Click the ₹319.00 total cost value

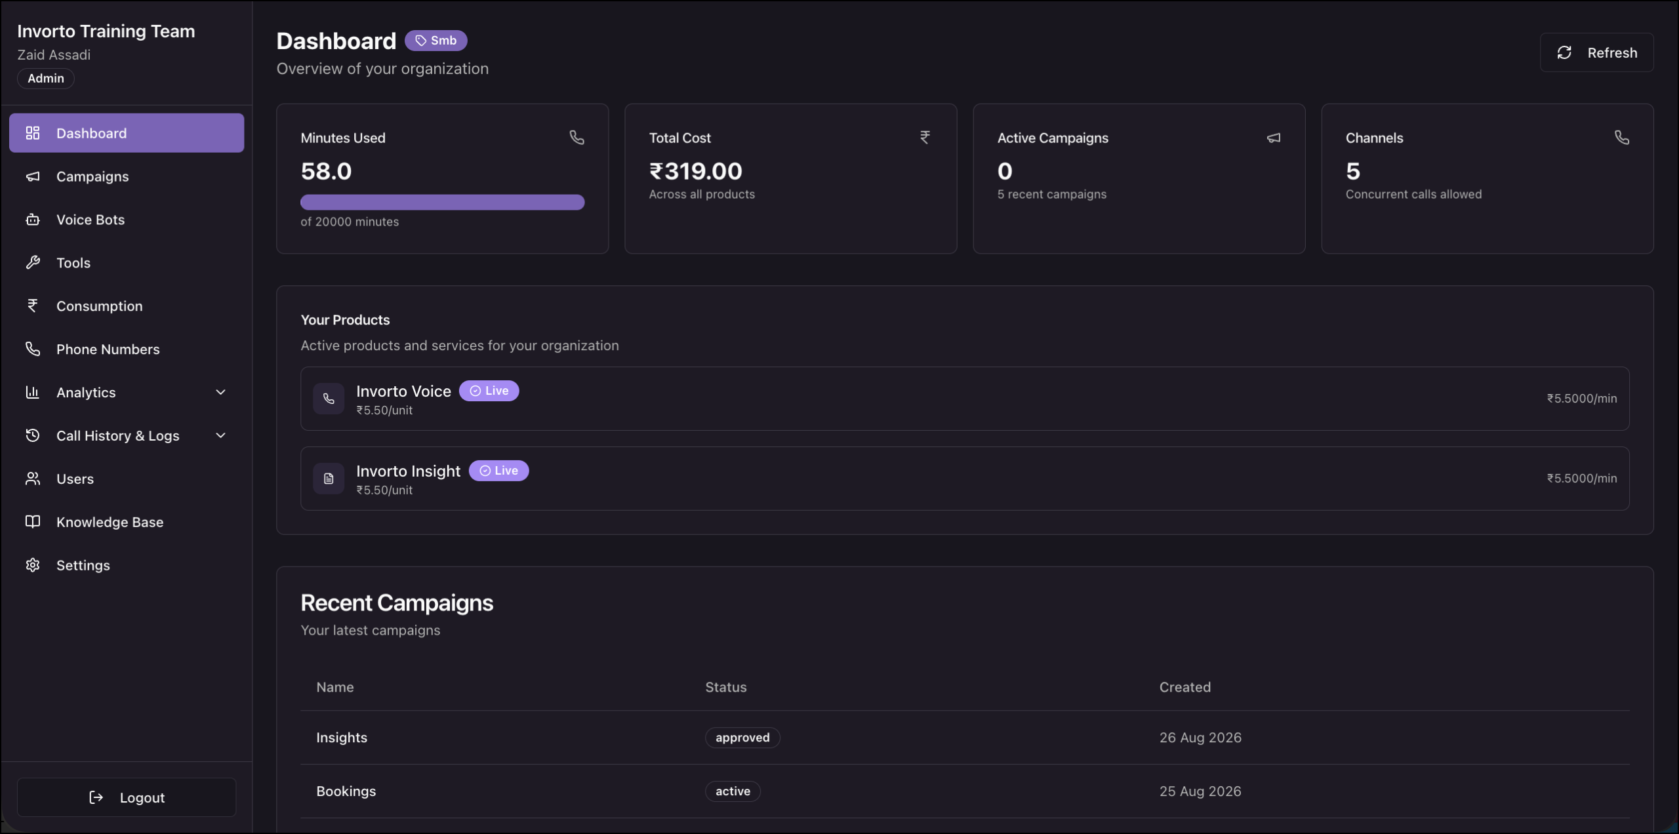coord(696,171)
